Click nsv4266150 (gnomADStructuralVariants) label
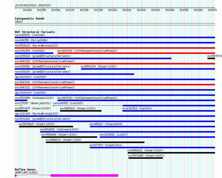This screenshot has width=222, height=178. [43, 72]
